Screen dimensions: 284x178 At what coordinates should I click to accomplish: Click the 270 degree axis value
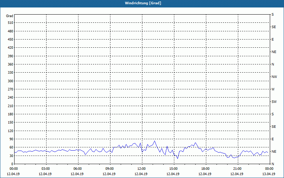(x=10, y=89)
